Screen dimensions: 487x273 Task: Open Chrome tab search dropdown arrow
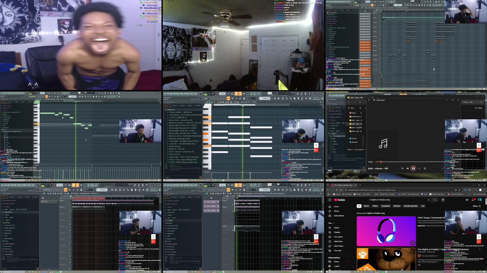pyautogui.click(x=328, y=185)
